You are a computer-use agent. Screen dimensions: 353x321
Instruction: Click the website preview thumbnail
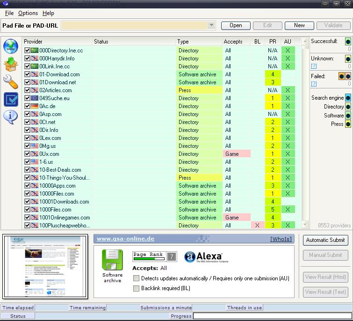point(45,267)
